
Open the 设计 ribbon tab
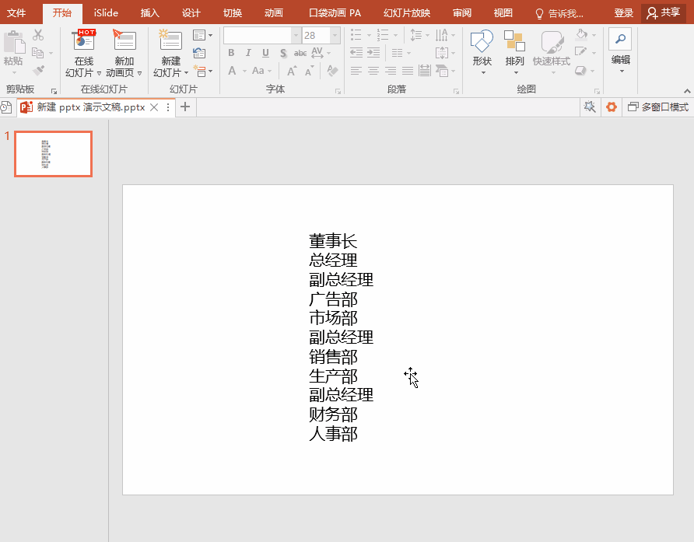(x=191, y=13)
